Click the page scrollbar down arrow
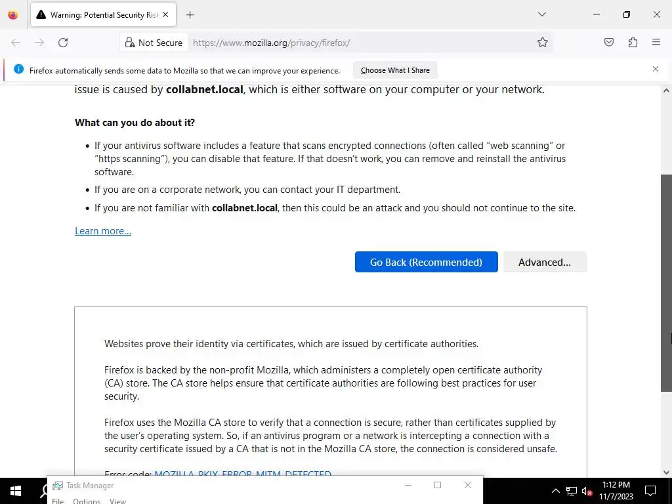Image resolution: width=672 pixels, height=504 pixels. tap(666, 472)
